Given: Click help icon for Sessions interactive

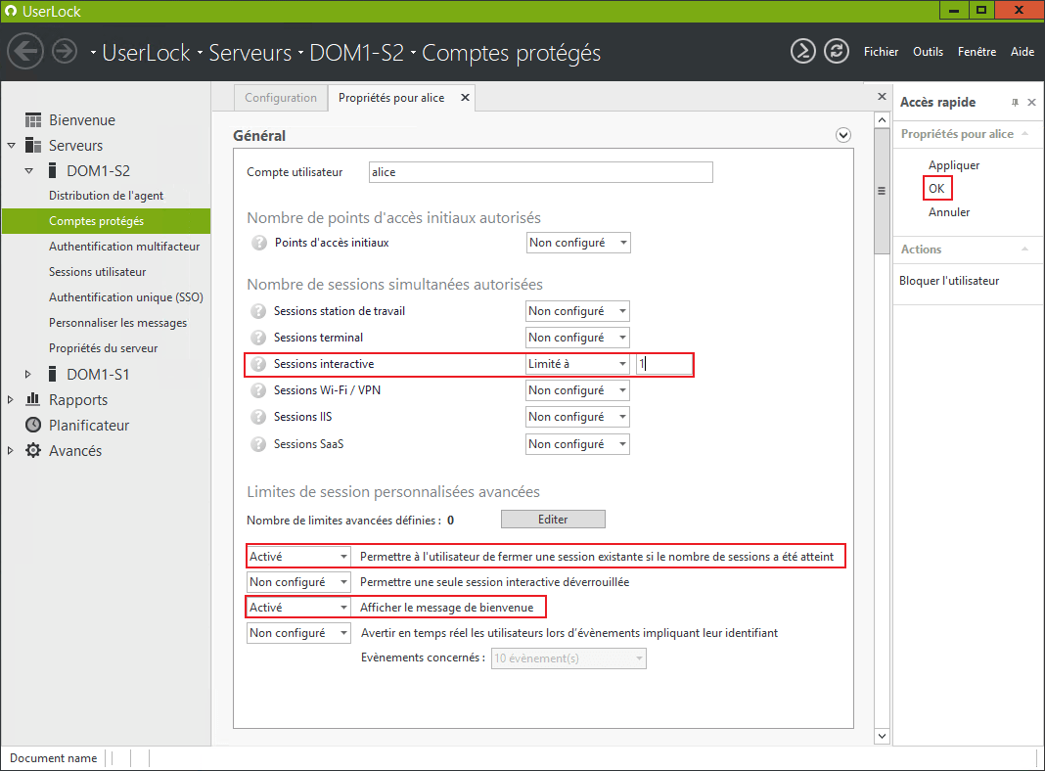Looking at the screenshot, I should [258, 364].
